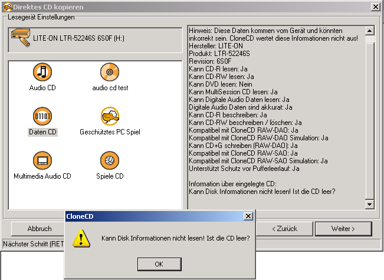Click 'Unterstützt Schutz vor Pufferleerlauf: Ja'
The width and height of the screenshot is (384, 280).
pos(244,169)
